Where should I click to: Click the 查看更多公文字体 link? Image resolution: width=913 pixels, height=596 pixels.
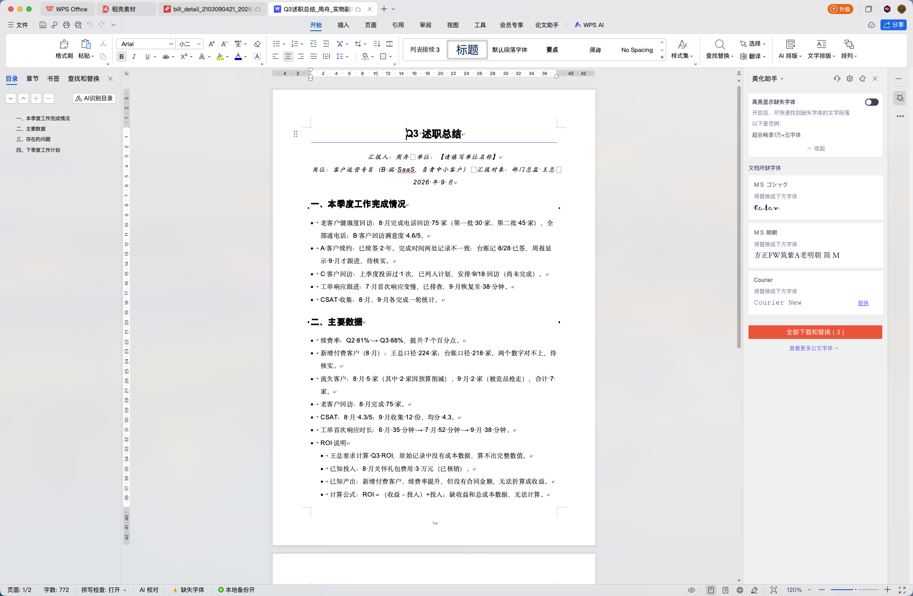pos(814,348)
